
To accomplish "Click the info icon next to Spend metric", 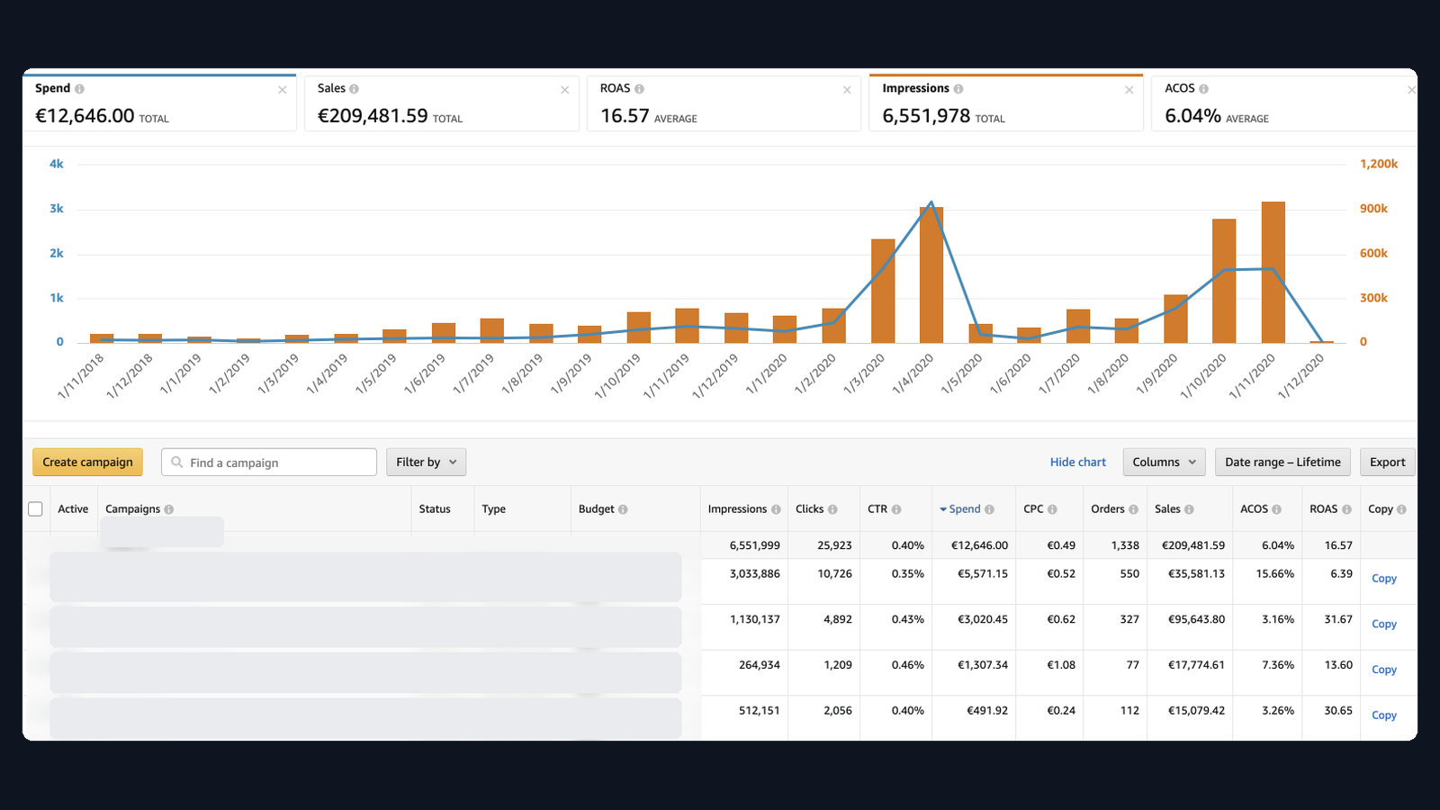I will (79, 89).
